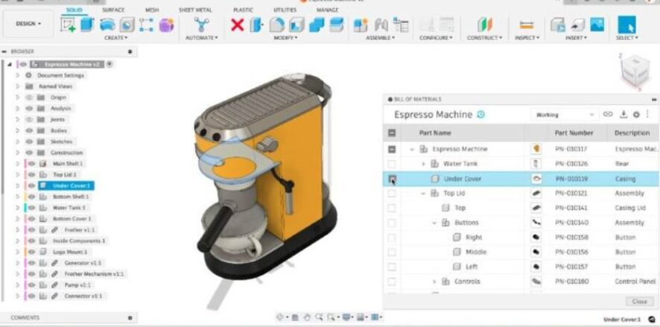Viewport: 660px width, 327px height.
Task: Select the Offset Plane construct icon
Action: click(x=484, y=25)
